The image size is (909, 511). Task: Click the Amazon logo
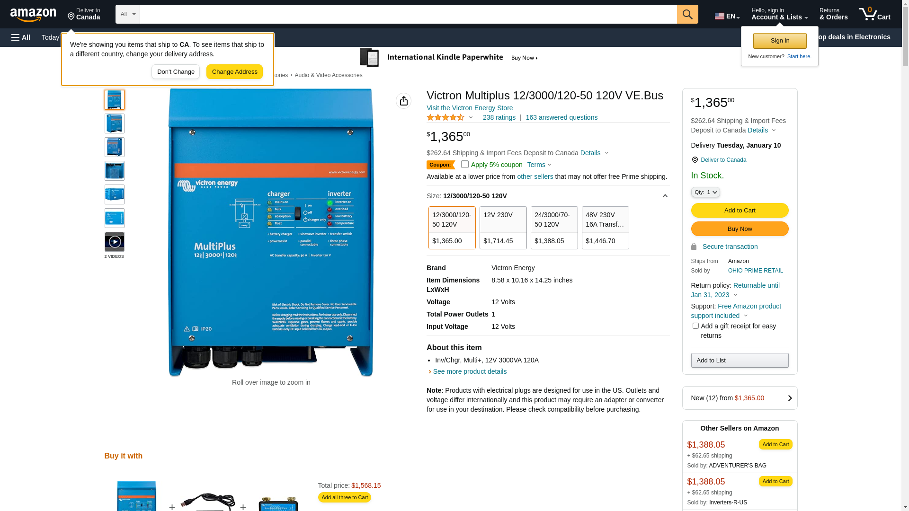[33, 15]
